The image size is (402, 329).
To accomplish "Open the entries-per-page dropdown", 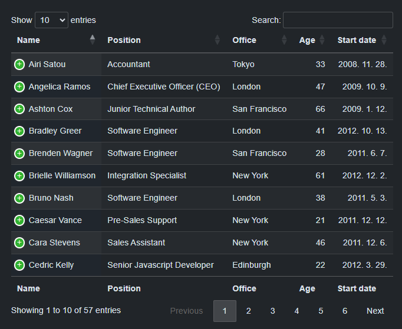I will (51, 20).
